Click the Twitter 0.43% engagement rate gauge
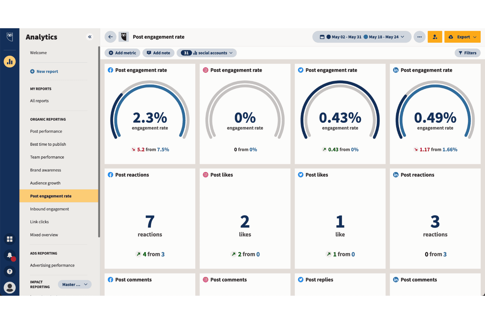This screenshot has height=324, width=485. [340, 110]
